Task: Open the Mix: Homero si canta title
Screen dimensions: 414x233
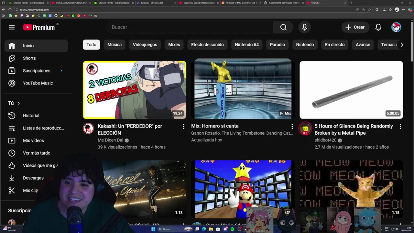Action: [215, 126]
